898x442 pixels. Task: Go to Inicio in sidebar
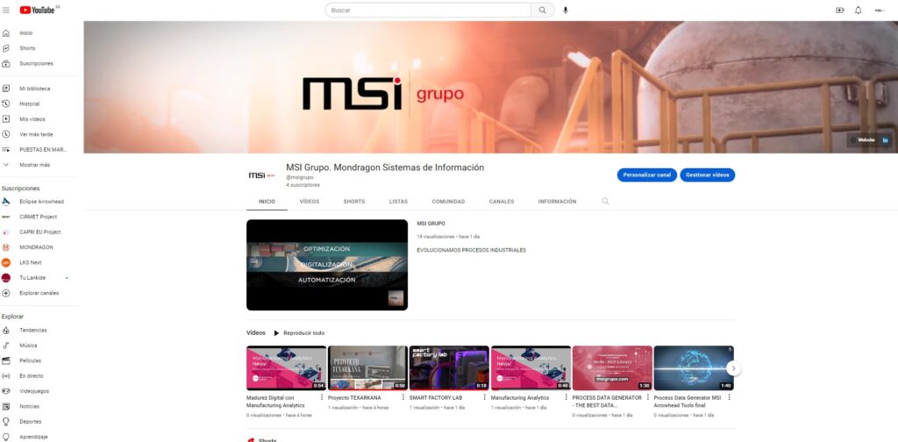[x=25, y=33]
